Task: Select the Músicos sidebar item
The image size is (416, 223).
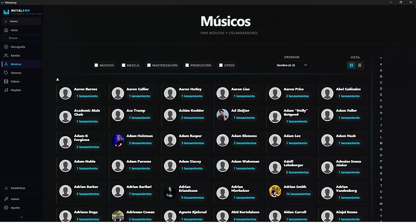Action: [x=21, y=64]
